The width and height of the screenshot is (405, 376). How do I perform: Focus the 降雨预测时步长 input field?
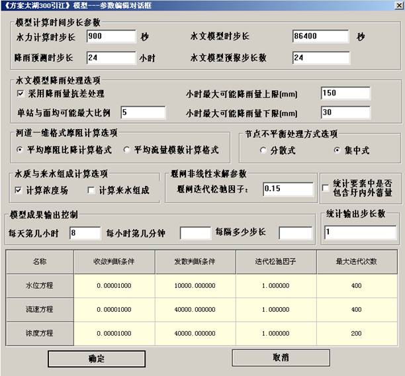(110, 58)
